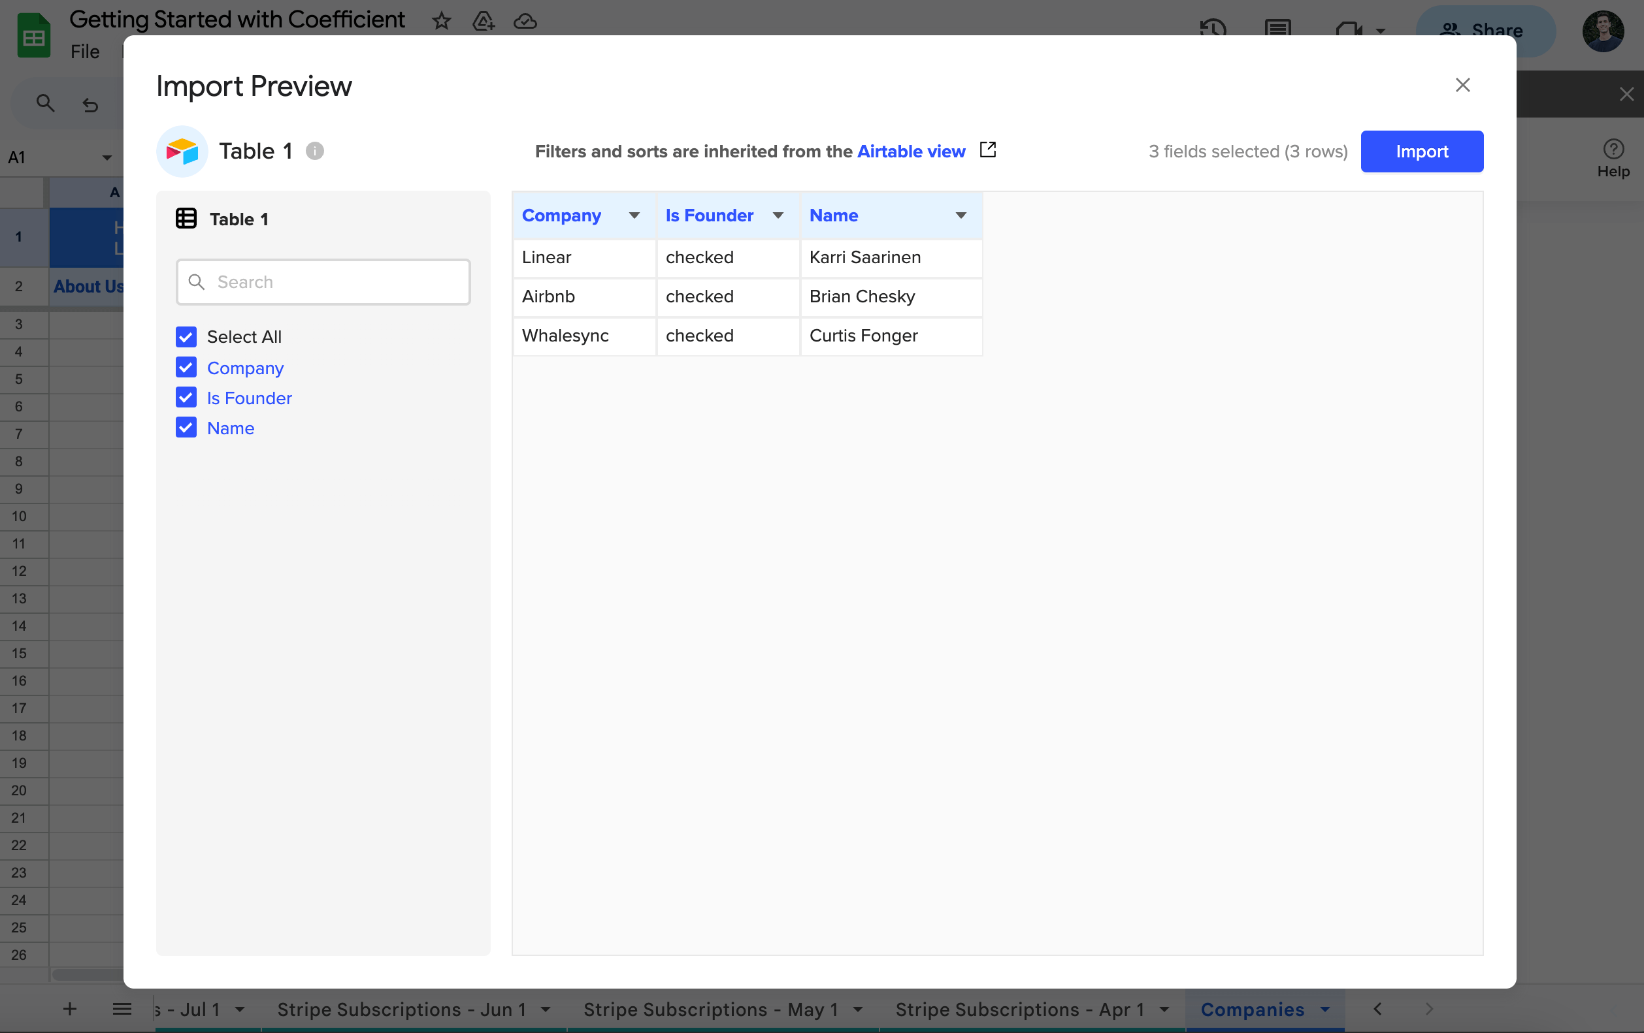This screenshot has width=1644, height=1033.
Task: Click the Whalesync company cell
Action: [x=584, y=336]
